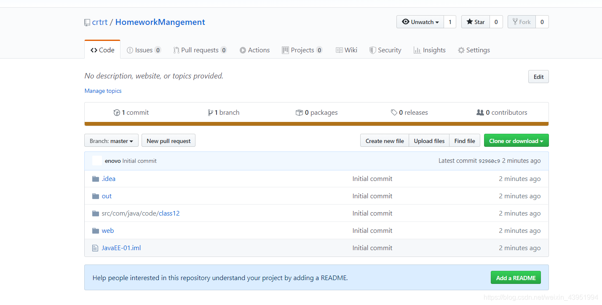View the 0 releases link
This screenshot has height=305, width=602.
409,113
